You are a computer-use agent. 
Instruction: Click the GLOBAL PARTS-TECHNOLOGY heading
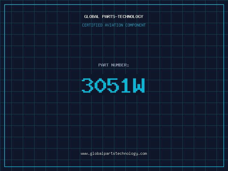click(x=114, y=17)
